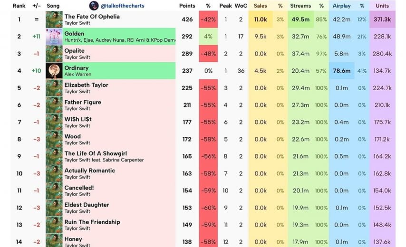Click the Golden album cover art

54,37
